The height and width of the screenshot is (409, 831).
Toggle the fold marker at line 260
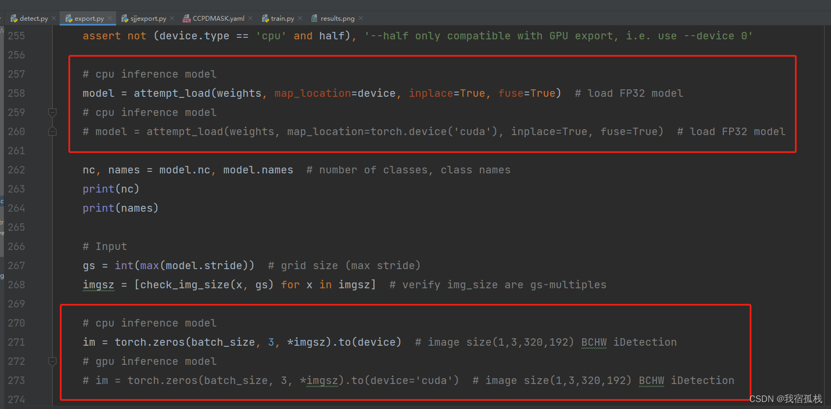(x=52, y=131)
